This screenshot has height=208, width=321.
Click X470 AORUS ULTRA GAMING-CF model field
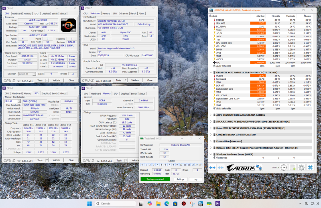(x=116, y=24)
